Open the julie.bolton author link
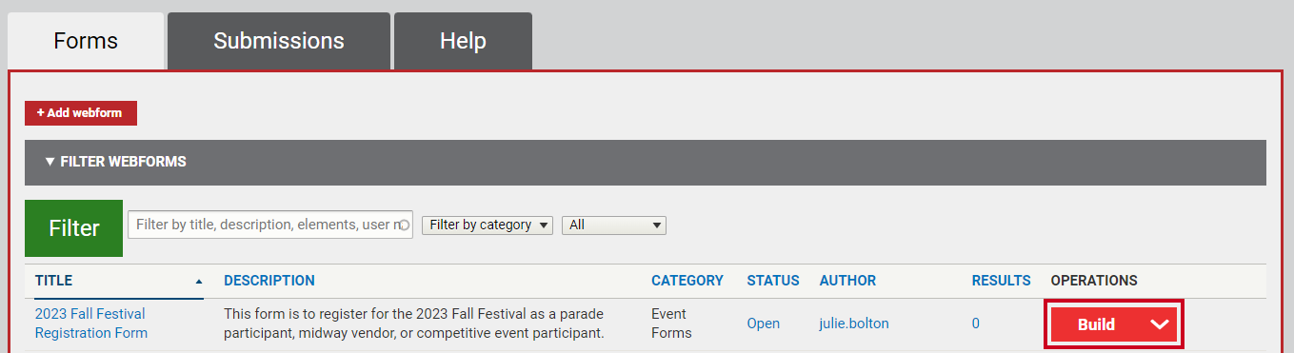The height and width of the screenshot is (353, 1294). click(x=854, y=324)
